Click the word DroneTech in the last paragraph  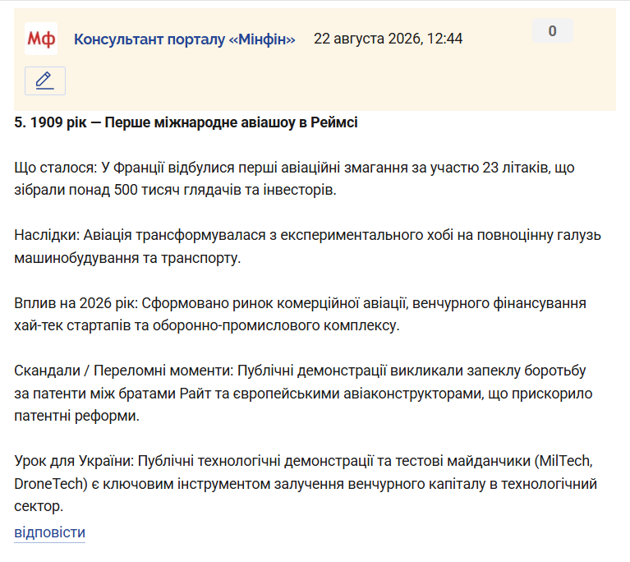pos(48,484)
